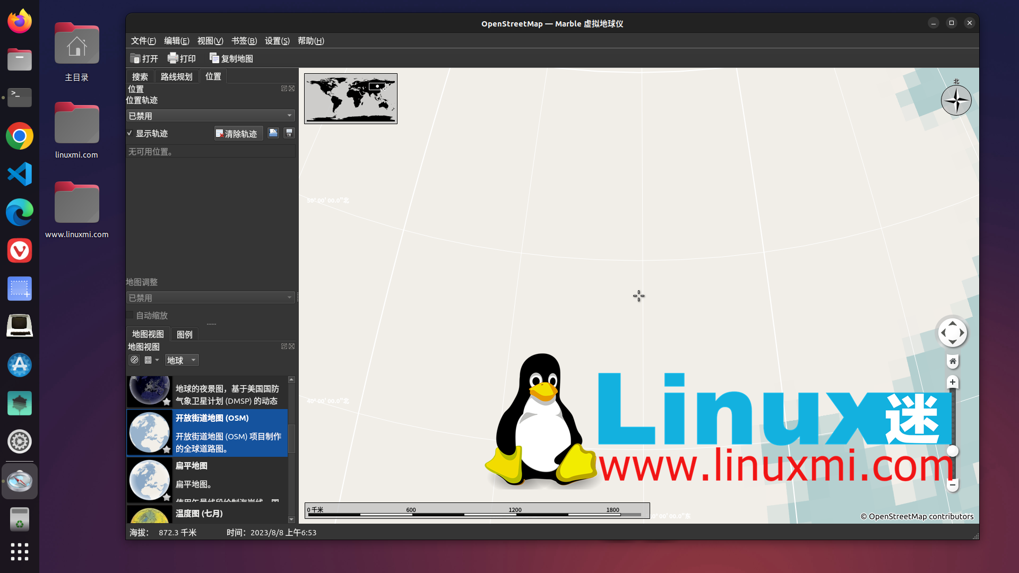Open Vivaldi browser from the dock
Screen dimensions: 1019x573
(x=20, y=250)
